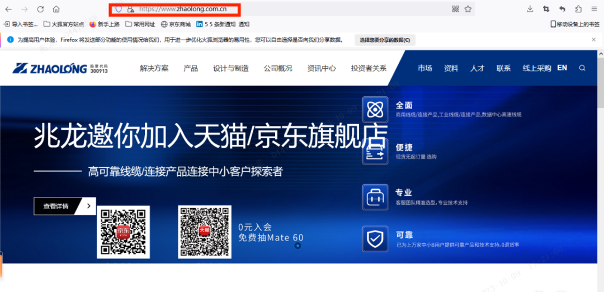Open the 解决方案 menu
The height and width of the screenshot is (292, 604).
click(x=154, y=69)
